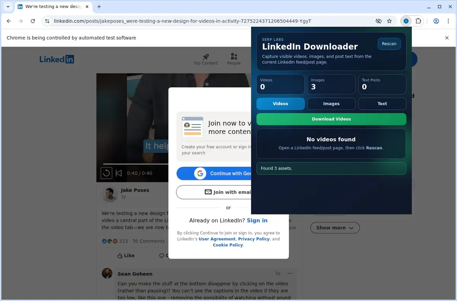
Task: Click the tracking protection eye icon
Action: [379, 21]
